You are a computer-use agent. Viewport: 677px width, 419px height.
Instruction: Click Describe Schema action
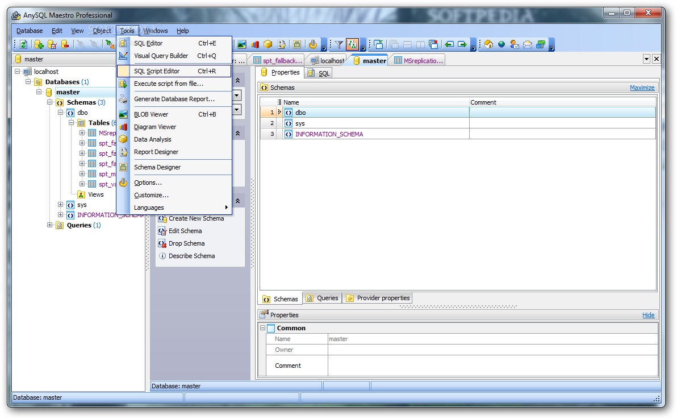186,256
